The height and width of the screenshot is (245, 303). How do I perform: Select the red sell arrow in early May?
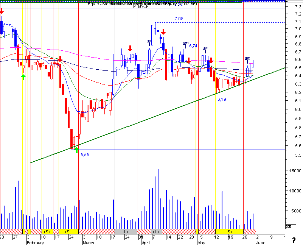(x=211, y=61)
